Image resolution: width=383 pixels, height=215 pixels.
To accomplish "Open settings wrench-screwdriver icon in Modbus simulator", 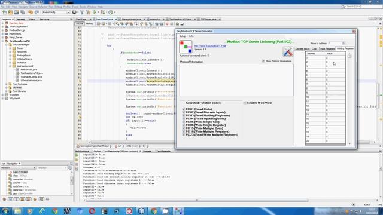I will [x=288, y=51].
